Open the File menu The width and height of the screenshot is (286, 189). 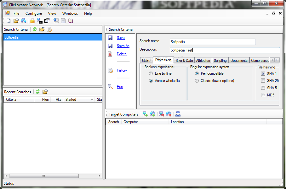[16, 13]
